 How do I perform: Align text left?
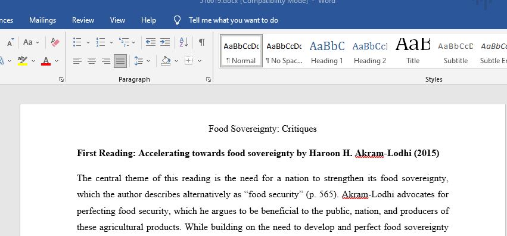(77, 61)
